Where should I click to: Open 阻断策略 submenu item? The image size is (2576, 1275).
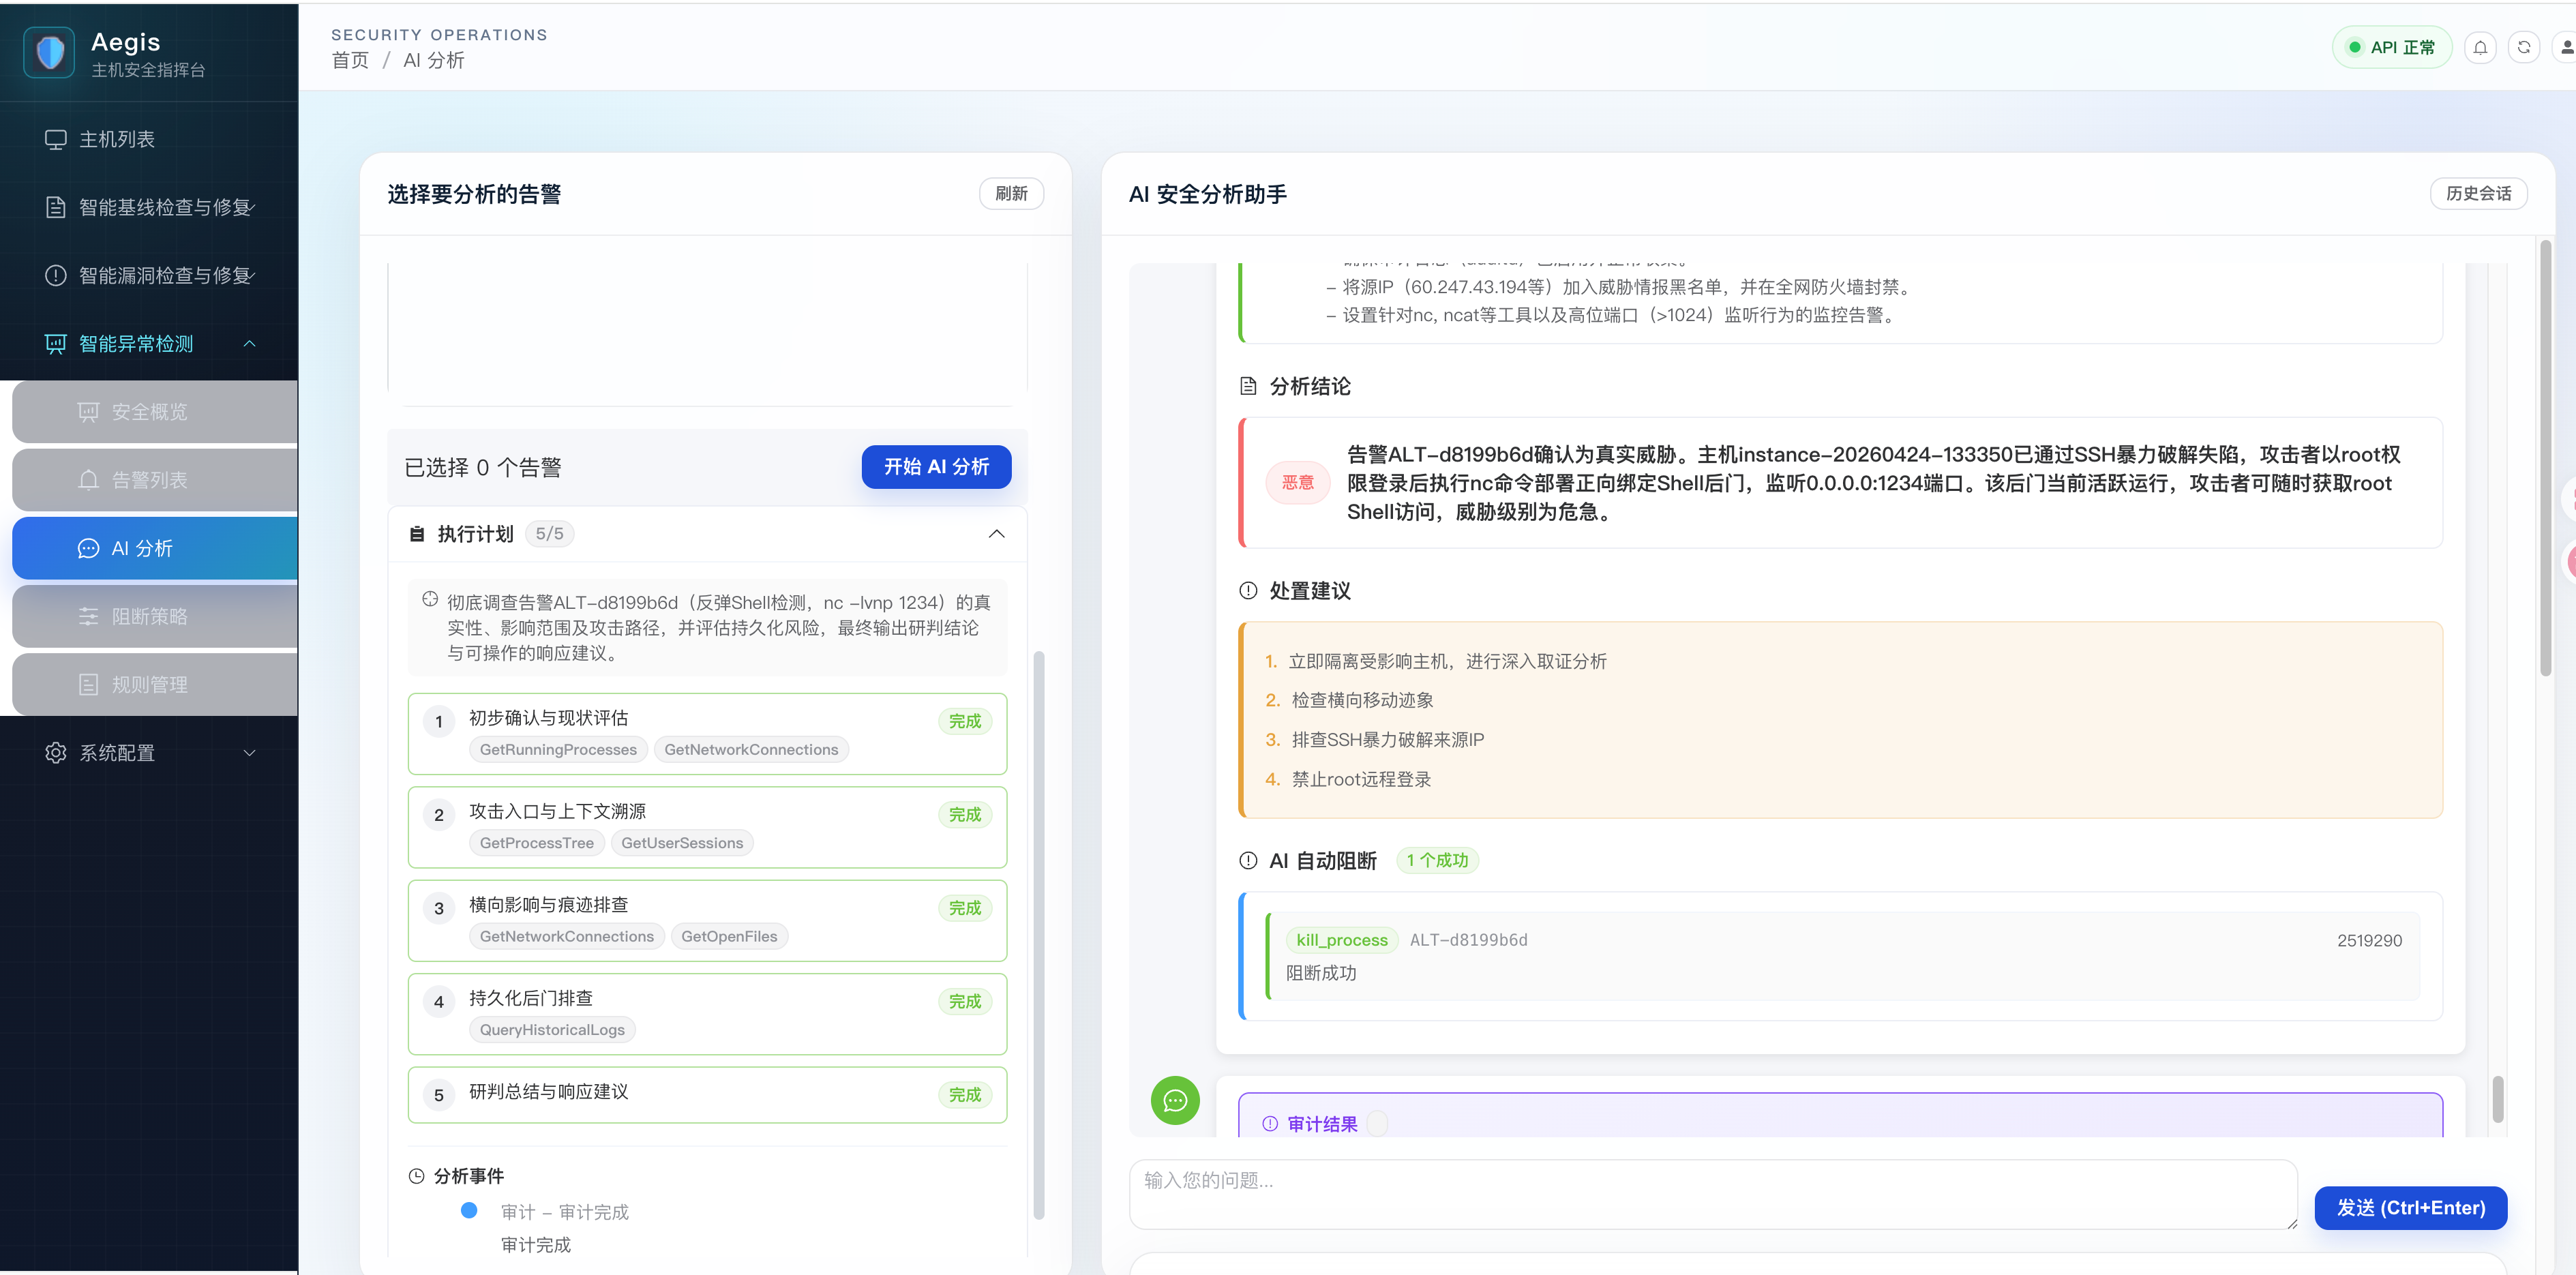155,616
